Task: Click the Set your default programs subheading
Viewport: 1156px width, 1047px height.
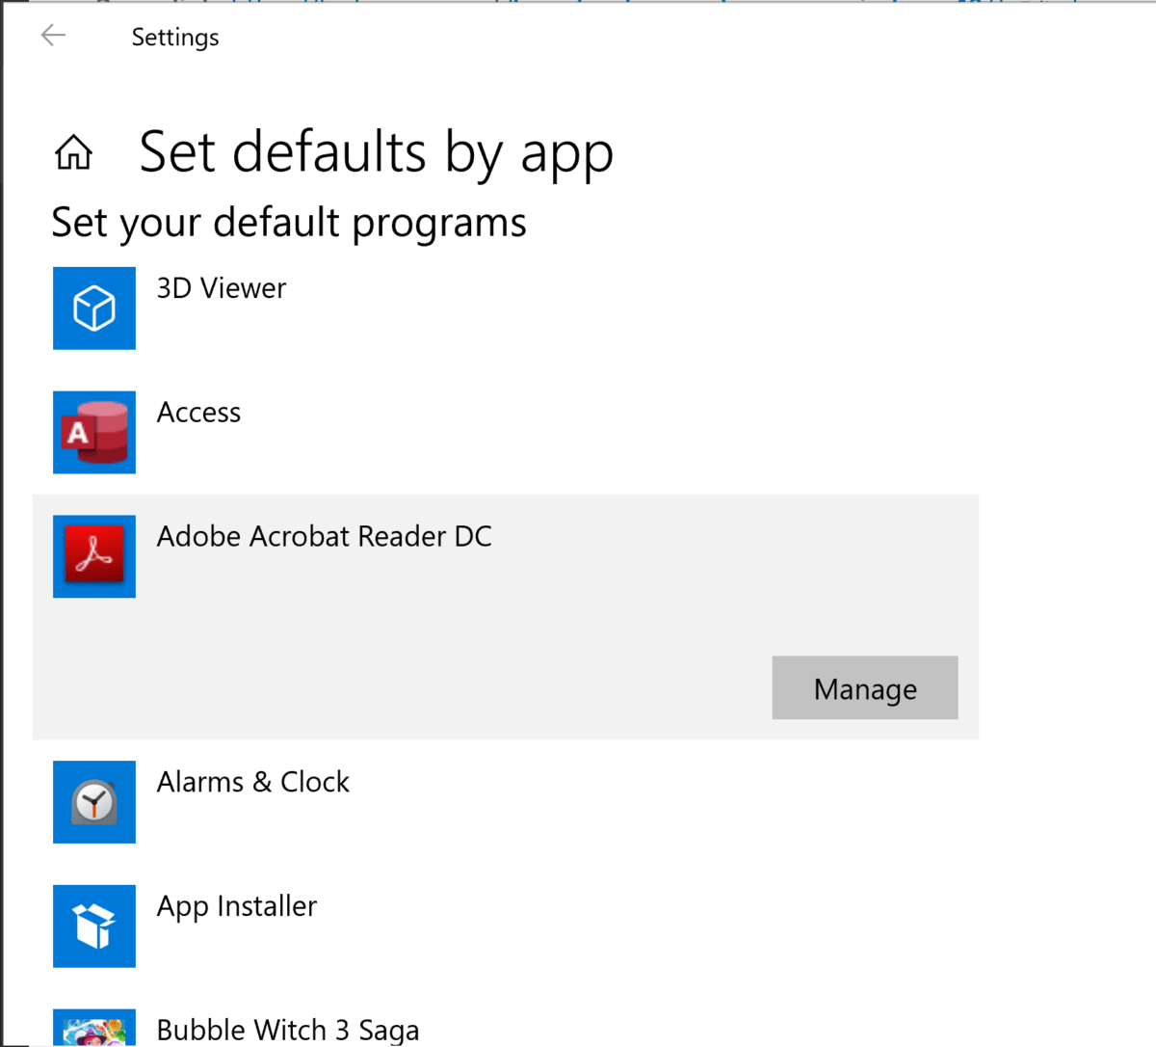Action: point(289,223)
